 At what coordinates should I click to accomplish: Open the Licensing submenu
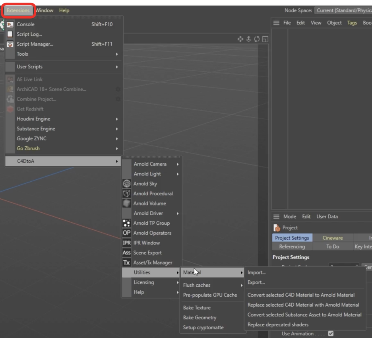click(x=152, y=282)
